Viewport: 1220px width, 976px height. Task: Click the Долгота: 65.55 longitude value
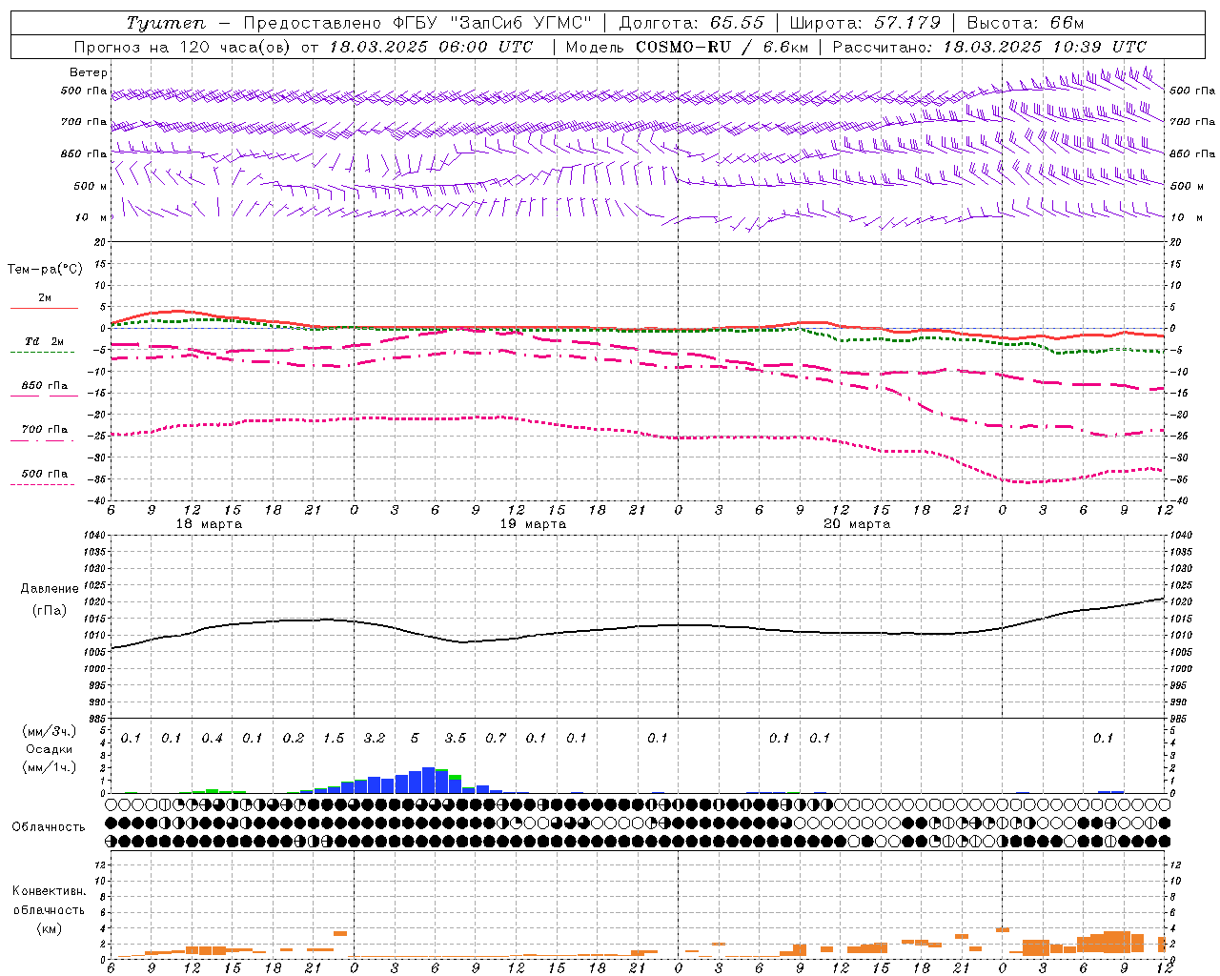click(x=691, y=23)
